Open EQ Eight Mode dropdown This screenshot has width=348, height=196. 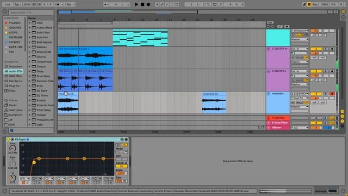(121, 152)
